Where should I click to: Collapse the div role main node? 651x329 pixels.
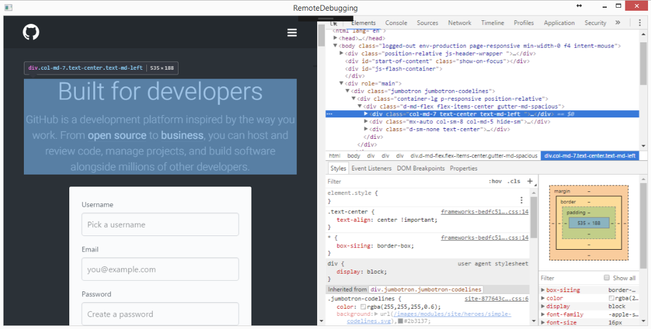341,83
